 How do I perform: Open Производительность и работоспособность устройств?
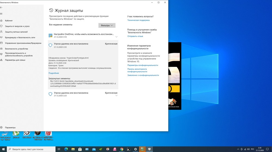point(19,54)
